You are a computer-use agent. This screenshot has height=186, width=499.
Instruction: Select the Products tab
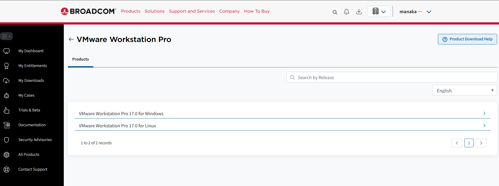click(81, 59)
